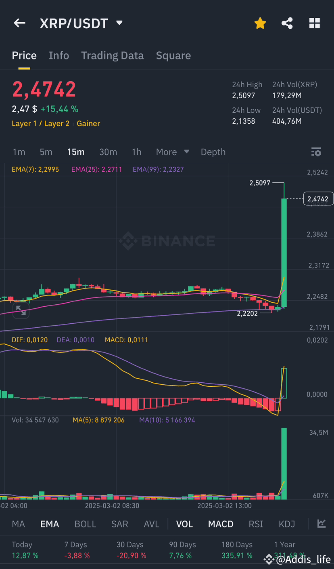
Task: Open the Trading Data tab
Action: coord(113,55)
